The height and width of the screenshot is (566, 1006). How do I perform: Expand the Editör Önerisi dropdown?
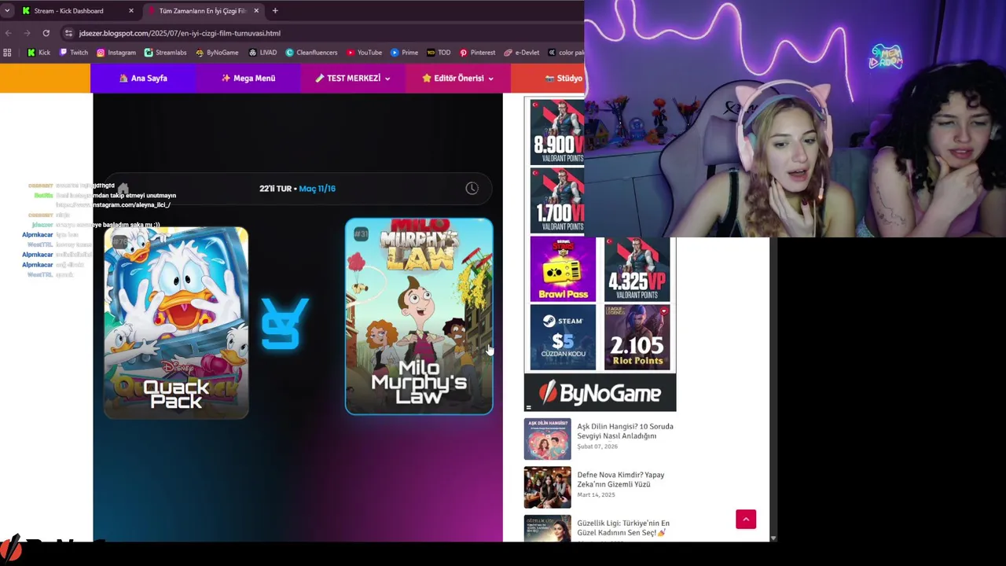pyautogui.click(x=458, y=78)
